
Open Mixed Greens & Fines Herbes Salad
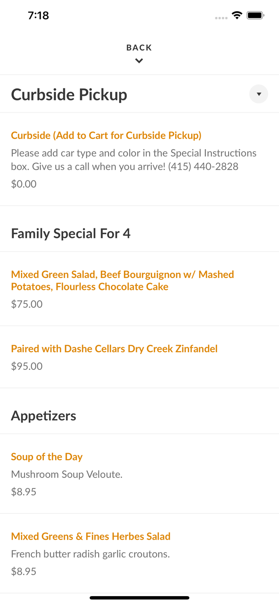(91, 536)
